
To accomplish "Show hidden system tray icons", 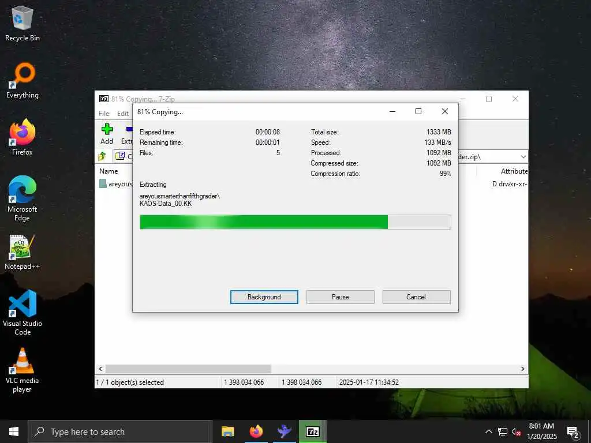I will 488,431.
